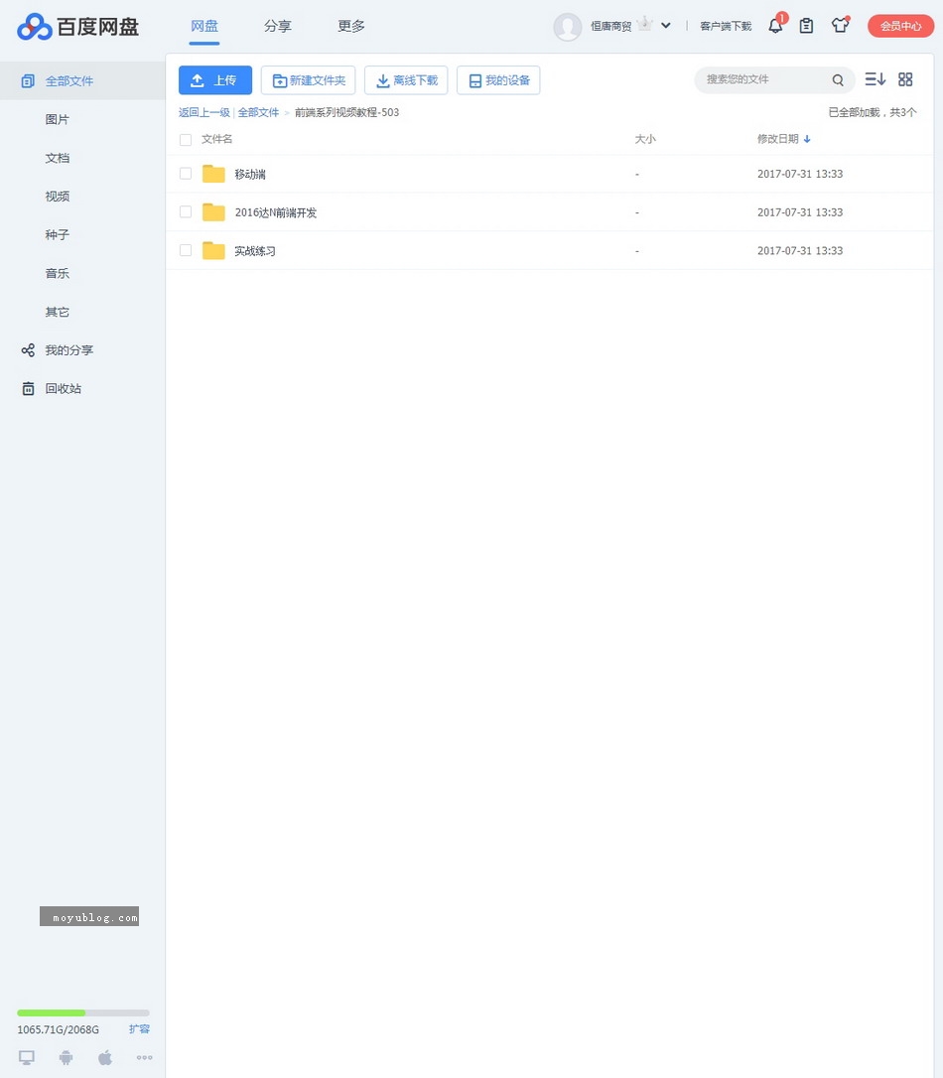Image resolution: width=943 pixels, height=1078 pixels.
Task: Open the 更多 menu in top navigation
Action: tap(351, 26)
